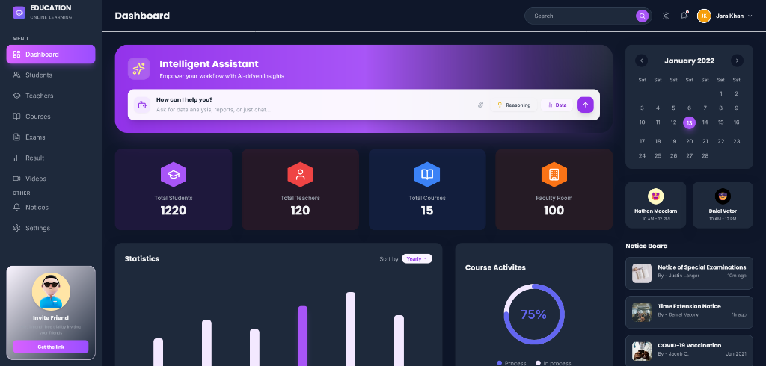This screenshot has height=366, width=766.
Task: Click the purple search icon button
Action: pos(642,16)
